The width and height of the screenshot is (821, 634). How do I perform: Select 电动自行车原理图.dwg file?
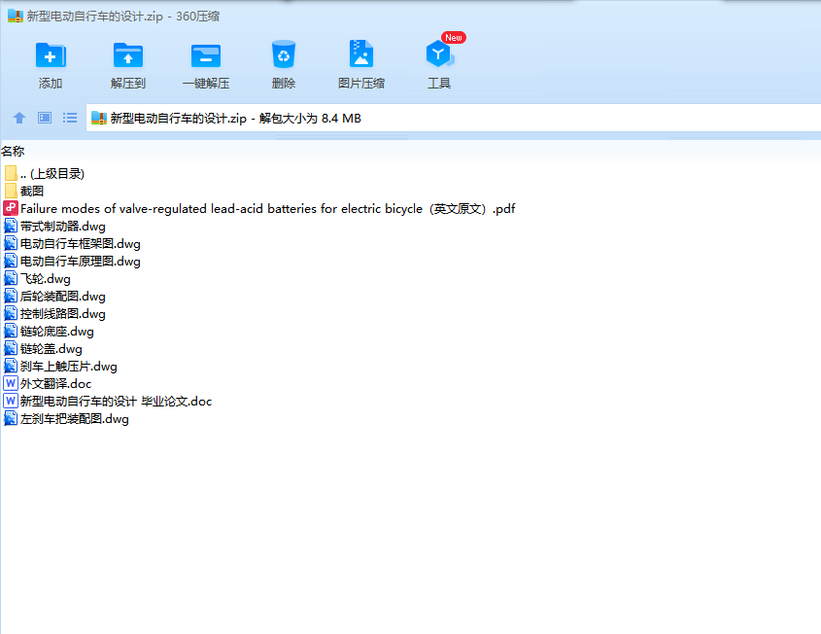click(x=72, y=261)
